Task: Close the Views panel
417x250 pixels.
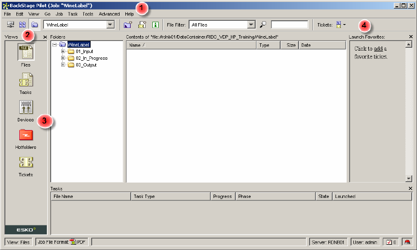Action: click(x=45, y=37)
